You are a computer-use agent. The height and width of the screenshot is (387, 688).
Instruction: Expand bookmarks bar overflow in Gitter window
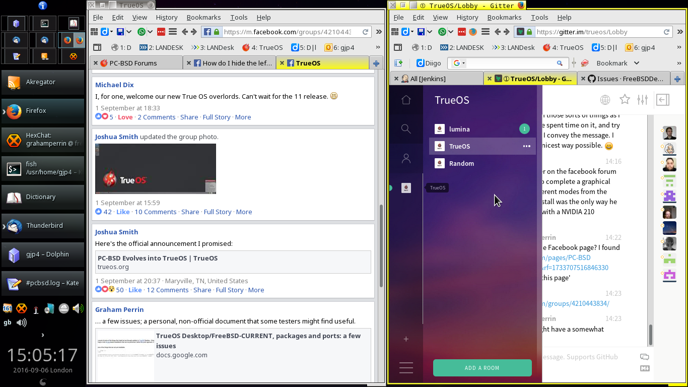[678, 47]
